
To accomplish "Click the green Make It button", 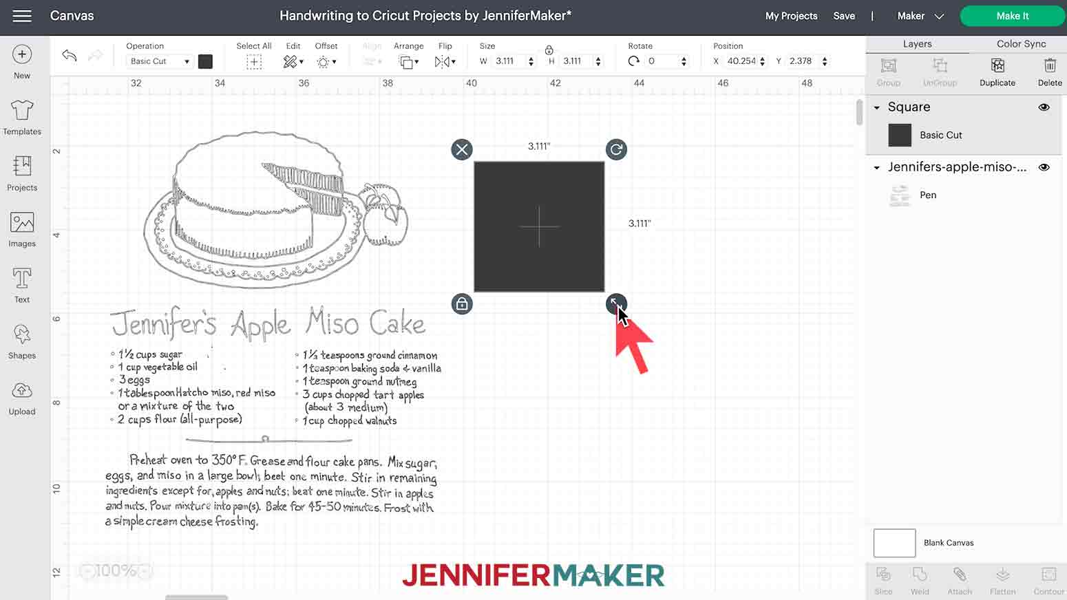I will tap(1012, 16).
